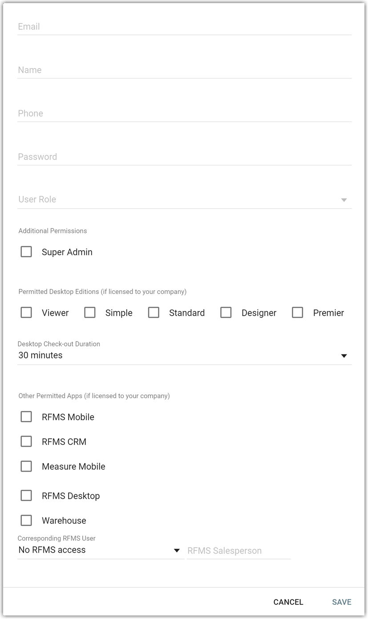
Task: Click into the Phone field
Action: (184, 114)
